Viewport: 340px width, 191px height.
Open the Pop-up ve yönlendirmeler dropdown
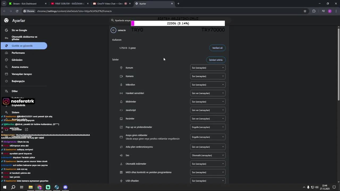tap(208, 127)
